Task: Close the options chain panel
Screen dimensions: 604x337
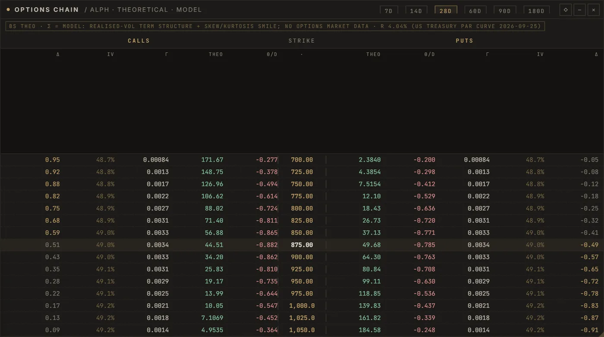Action: pos(593,10)
